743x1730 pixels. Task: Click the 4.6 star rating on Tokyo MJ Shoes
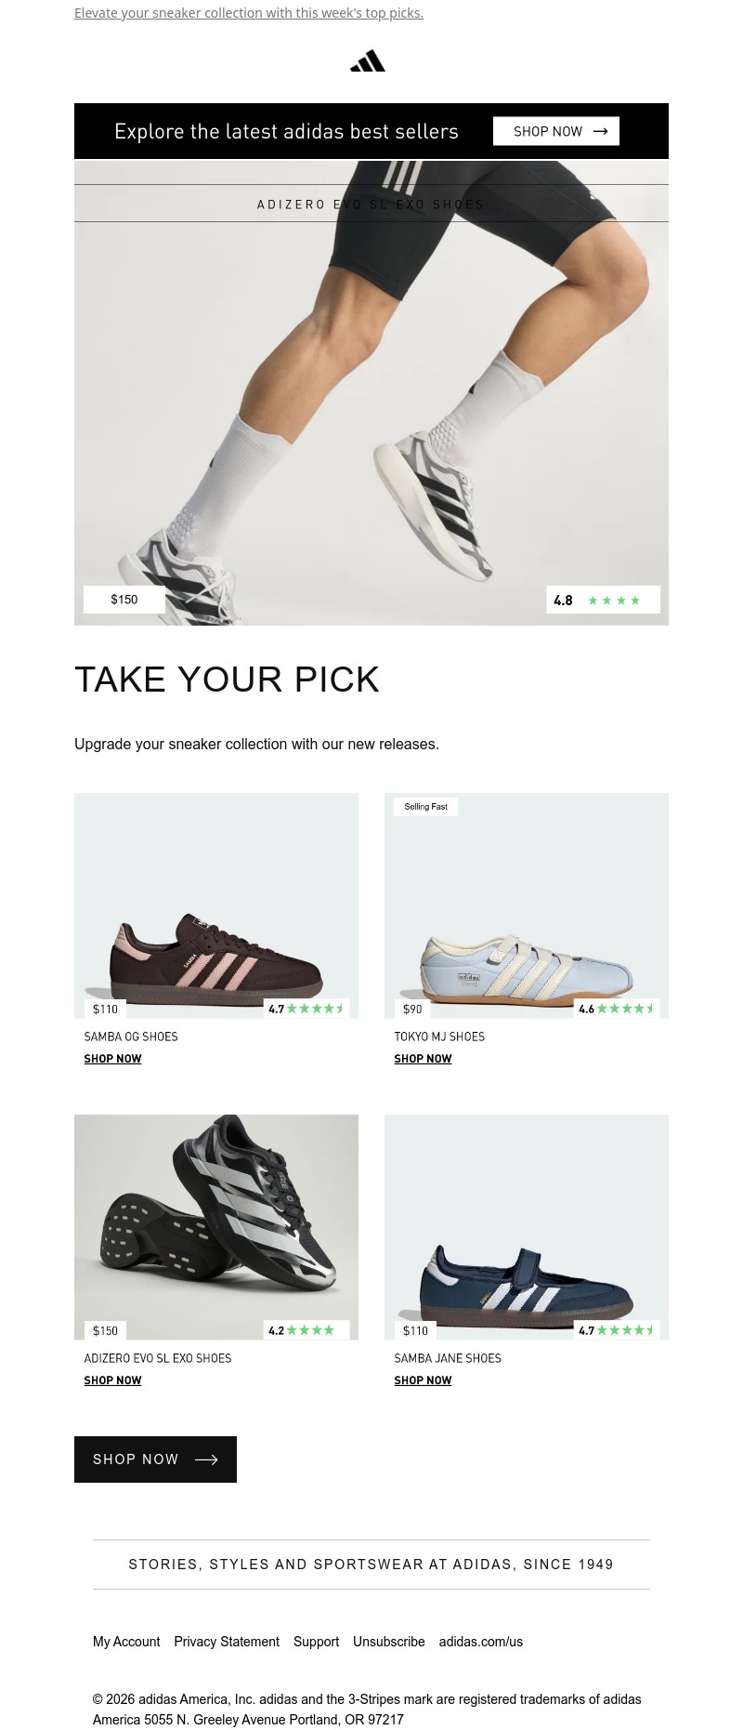point(625,1008)
